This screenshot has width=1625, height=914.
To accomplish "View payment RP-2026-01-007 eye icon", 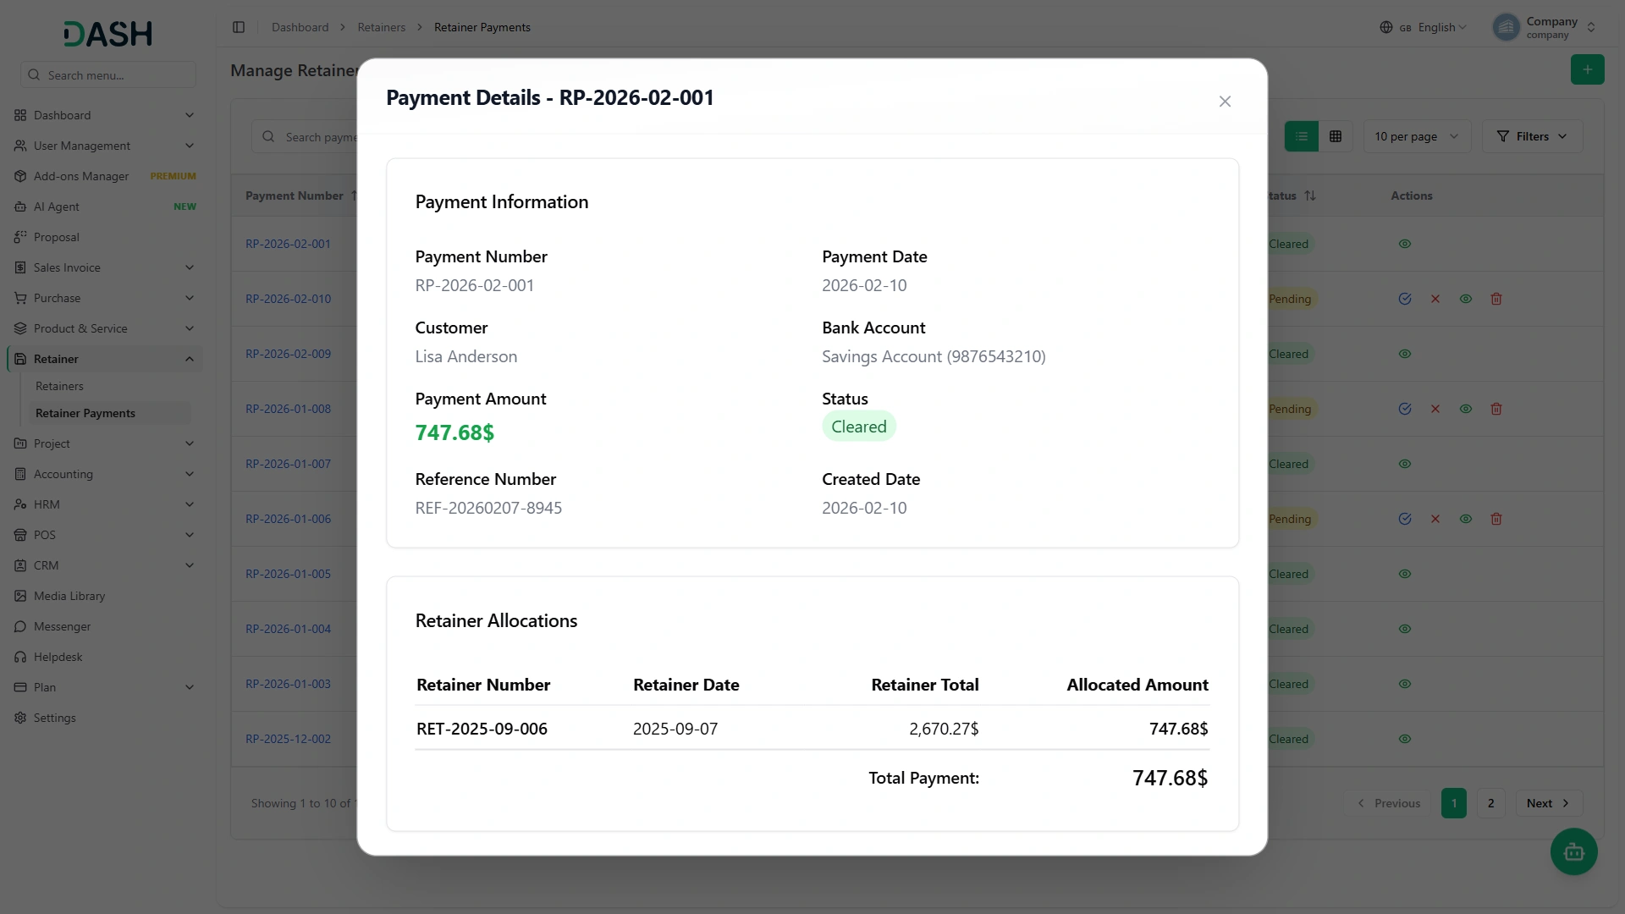I will [1405, 464].
